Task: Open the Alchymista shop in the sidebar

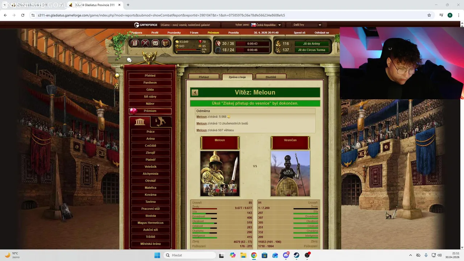Action: 150,174
